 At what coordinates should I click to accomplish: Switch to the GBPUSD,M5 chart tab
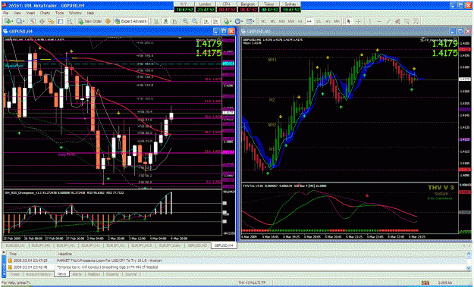point(197,245)
